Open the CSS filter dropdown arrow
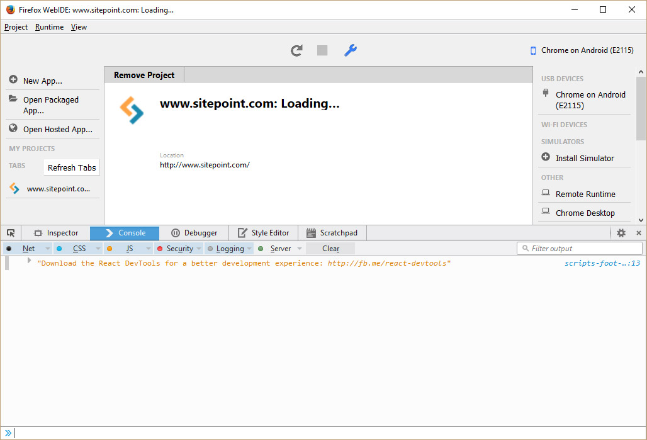 98,249
